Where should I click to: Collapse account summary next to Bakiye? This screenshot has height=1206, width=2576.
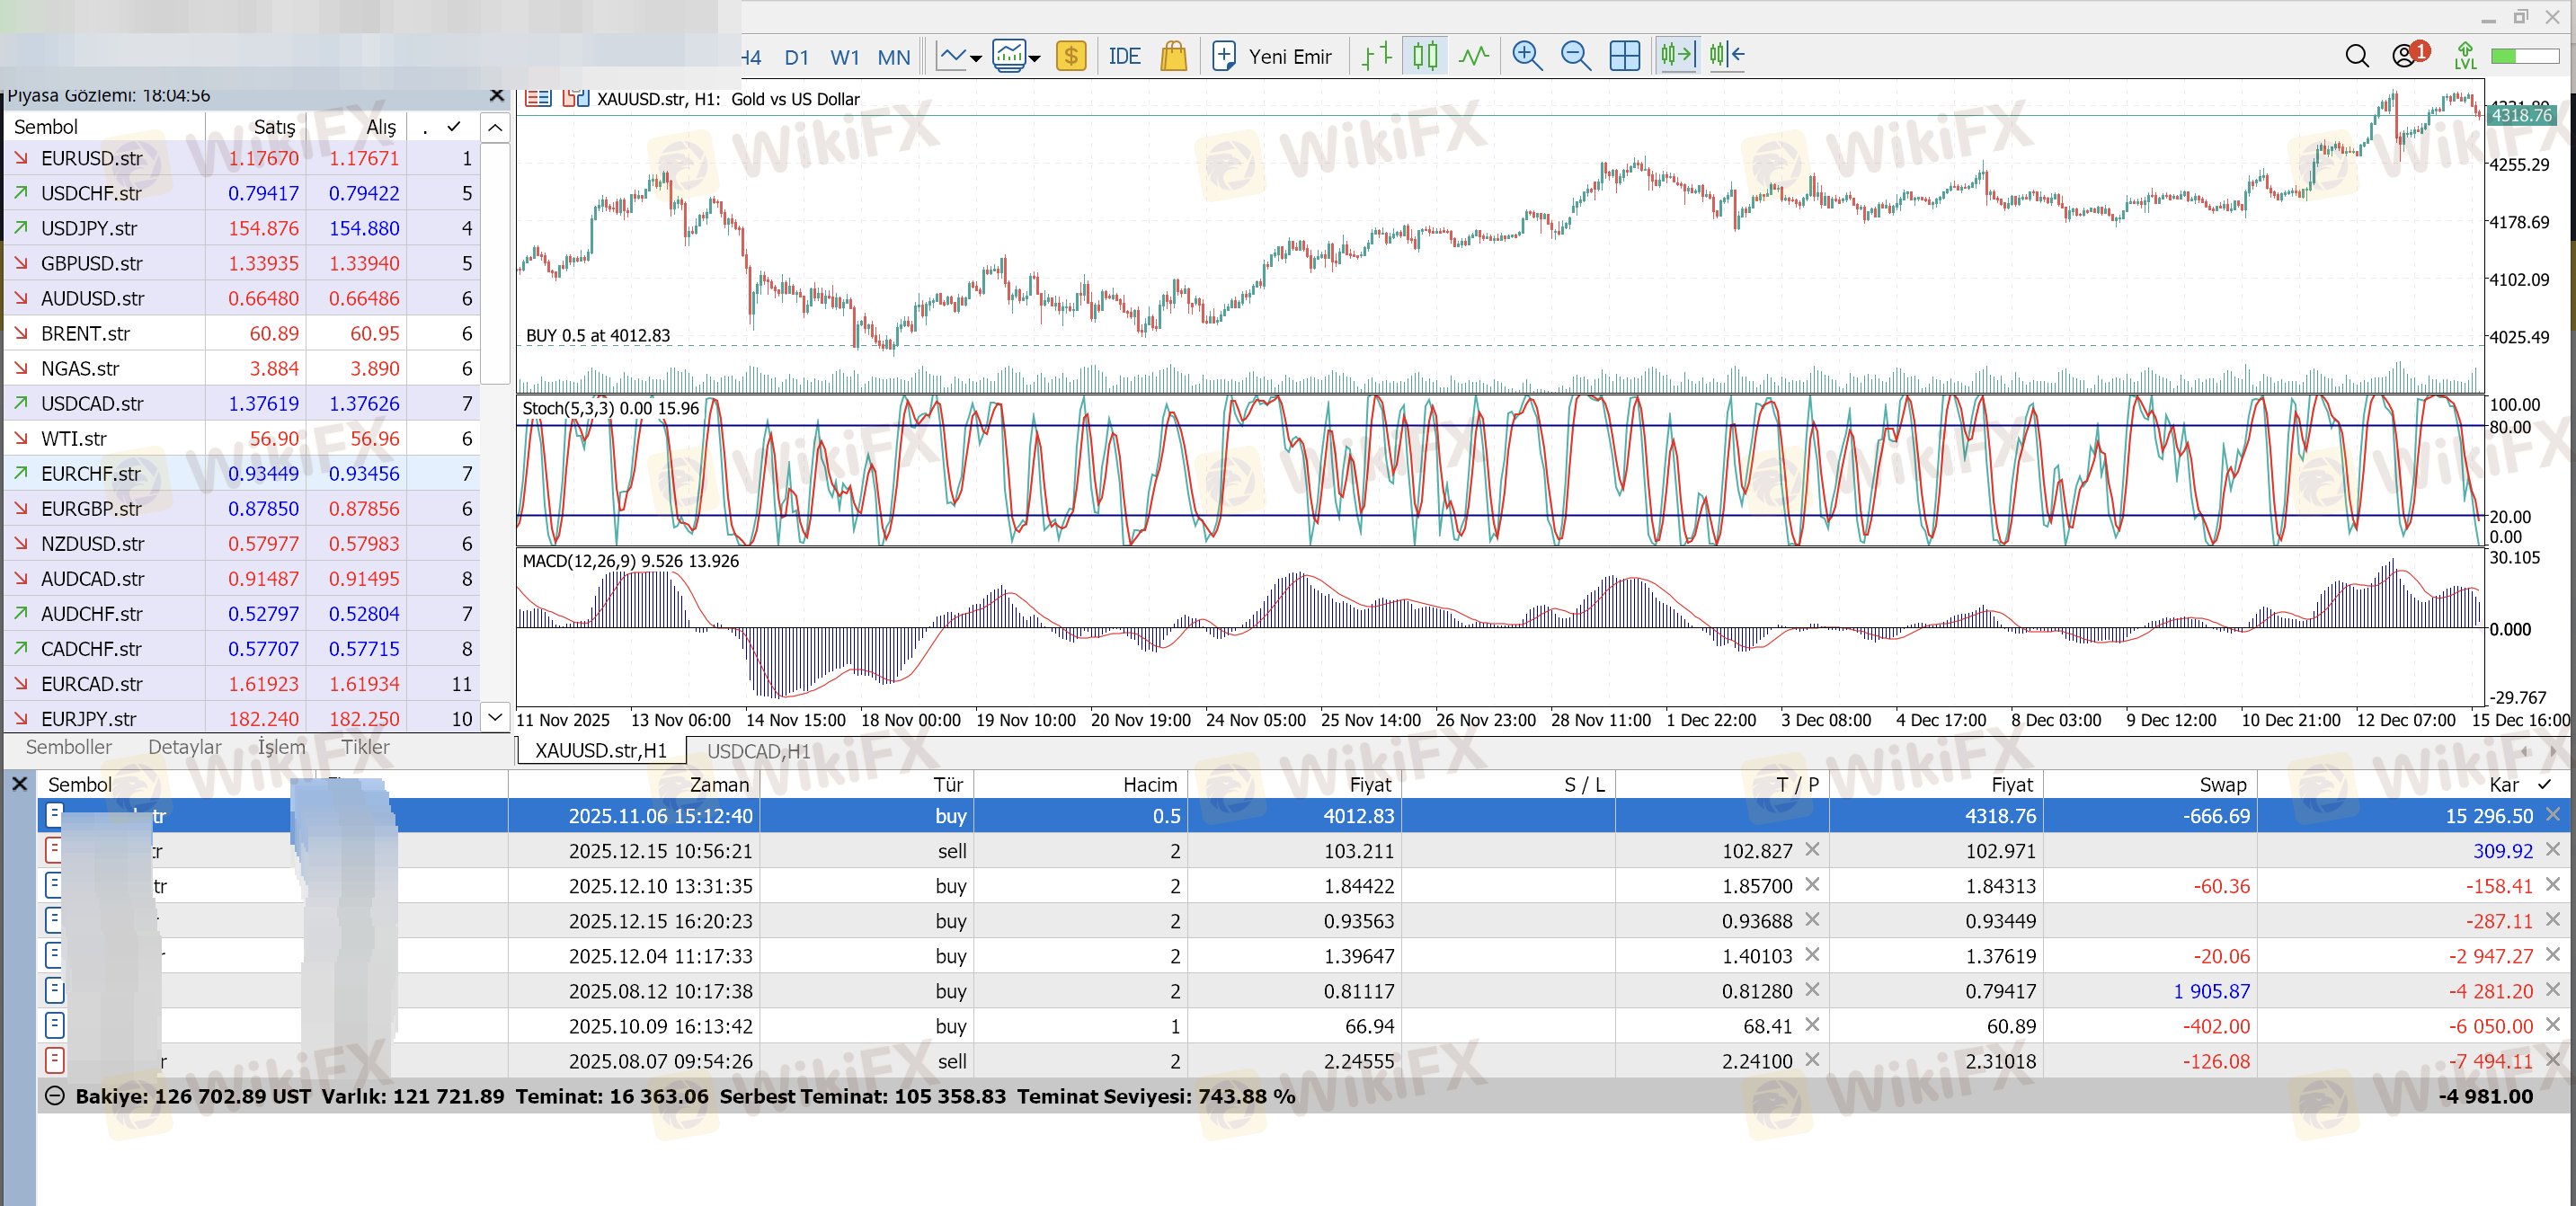tap(55, 1096)
